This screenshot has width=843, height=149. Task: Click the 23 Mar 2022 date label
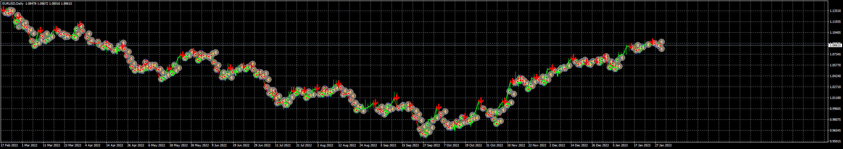73,145
